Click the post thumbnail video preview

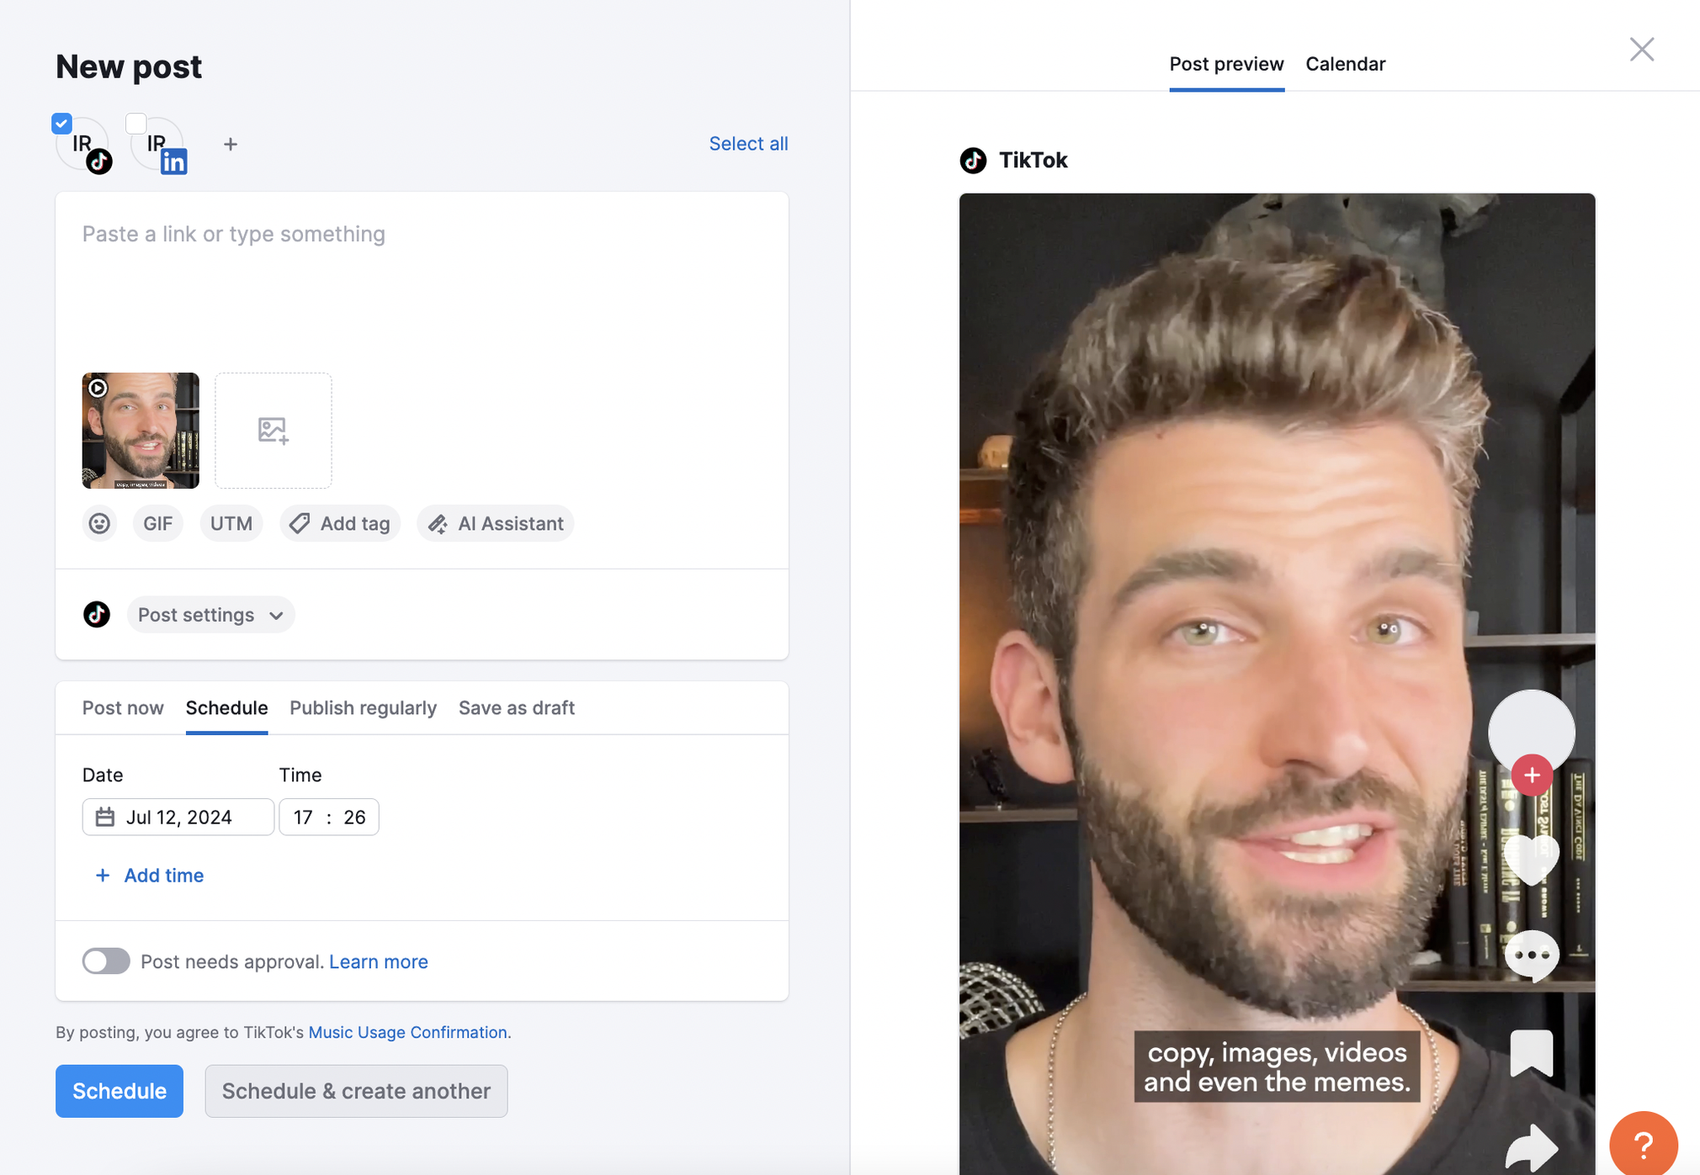[x=140, y=430]
